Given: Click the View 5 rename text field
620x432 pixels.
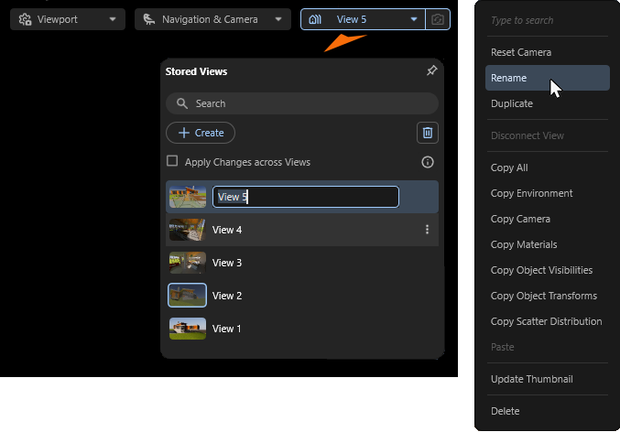Looking at the screenshot, I should coord(306,197).
